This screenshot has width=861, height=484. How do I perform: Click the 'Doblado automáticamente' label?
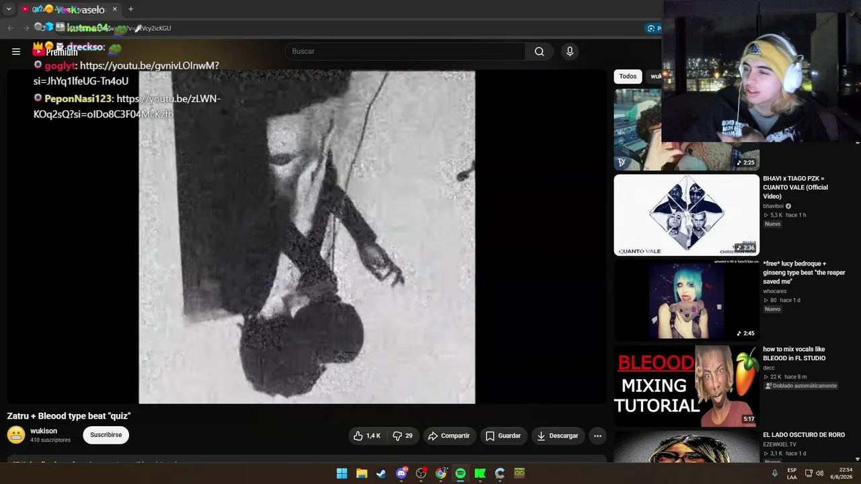coord(800,386)
